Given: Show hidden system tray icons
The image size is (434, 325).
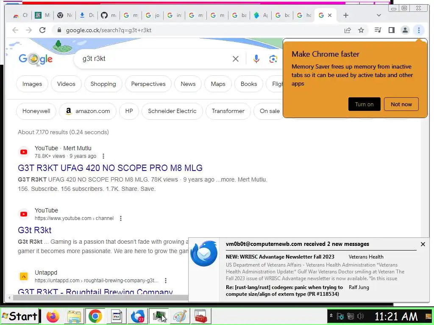Looking at the screenshot, I should pyautogui.click(x=331, y=315).
